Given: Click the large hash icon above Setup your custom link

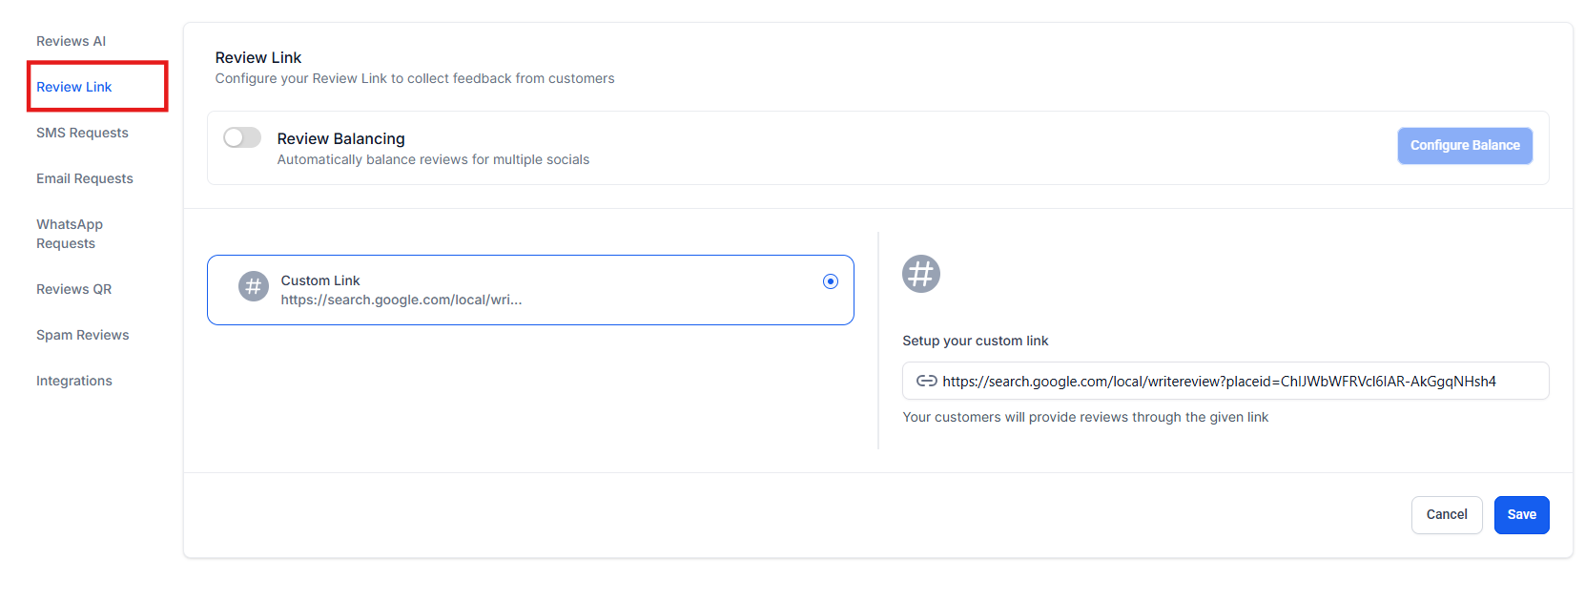Looking at the screenshot, I should [x=920, y=274].
